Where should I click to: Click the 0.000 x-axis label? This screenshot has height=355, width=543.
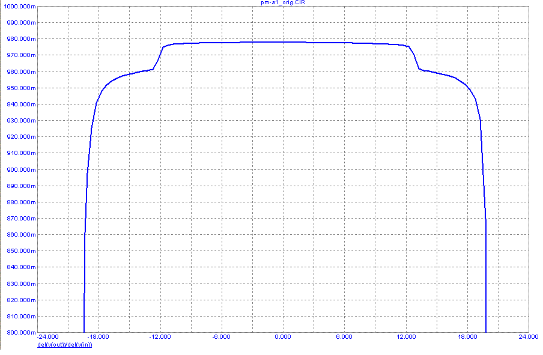pyautogui.click(x=283, y=337)
